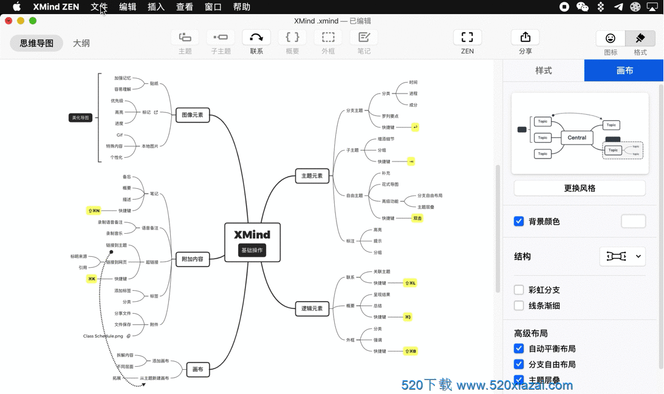Open the XMind ZEN application menu
Viewport: 664px width, 394px height.
tap(56, 7)
